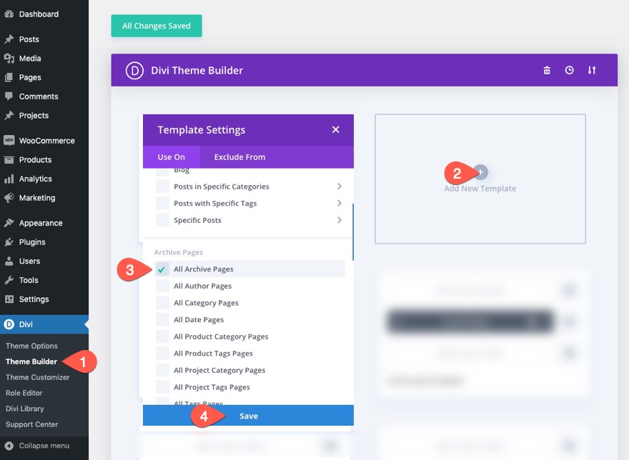This screenshot has height=460, width=629.
Task: Check Posts in Specific Categories checkbox
Action: [162, 186]
